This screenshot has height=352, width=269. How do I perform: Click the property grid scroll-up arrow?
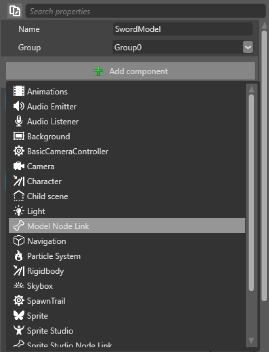click(264, 25)
